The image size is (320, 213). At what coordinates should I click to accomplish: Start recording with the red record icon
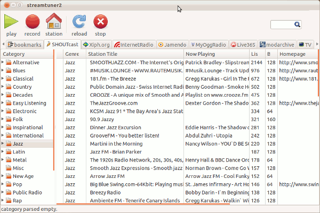point(33,21)
